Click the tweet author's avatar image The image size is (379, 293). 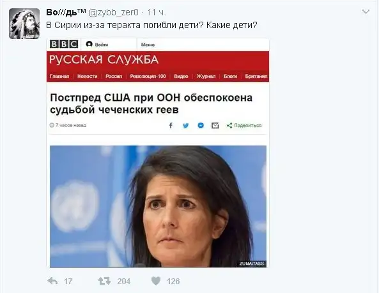pos(24,24)
